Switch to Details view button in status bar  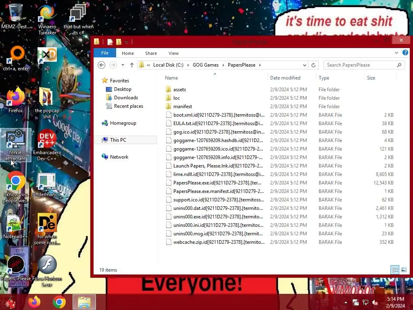click(x=395, y=270)
